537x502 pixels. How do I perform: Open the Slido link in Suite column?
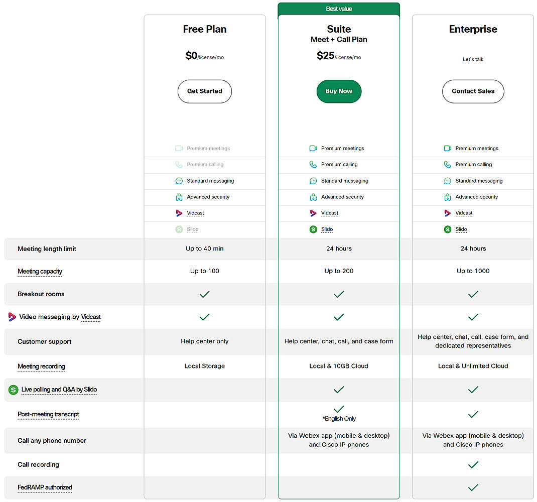[326, 229]
